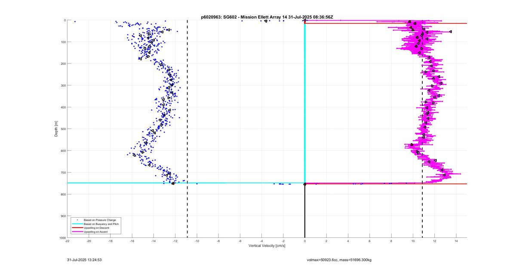
Task: Click velocity axis tick label "-20"
Action: click(89, 241)
